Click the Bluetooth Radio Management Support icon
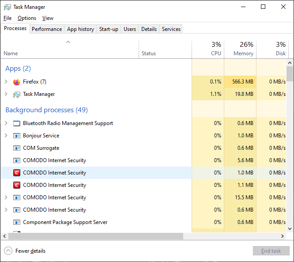Screen dimensions: 294x262 point(17,123)
